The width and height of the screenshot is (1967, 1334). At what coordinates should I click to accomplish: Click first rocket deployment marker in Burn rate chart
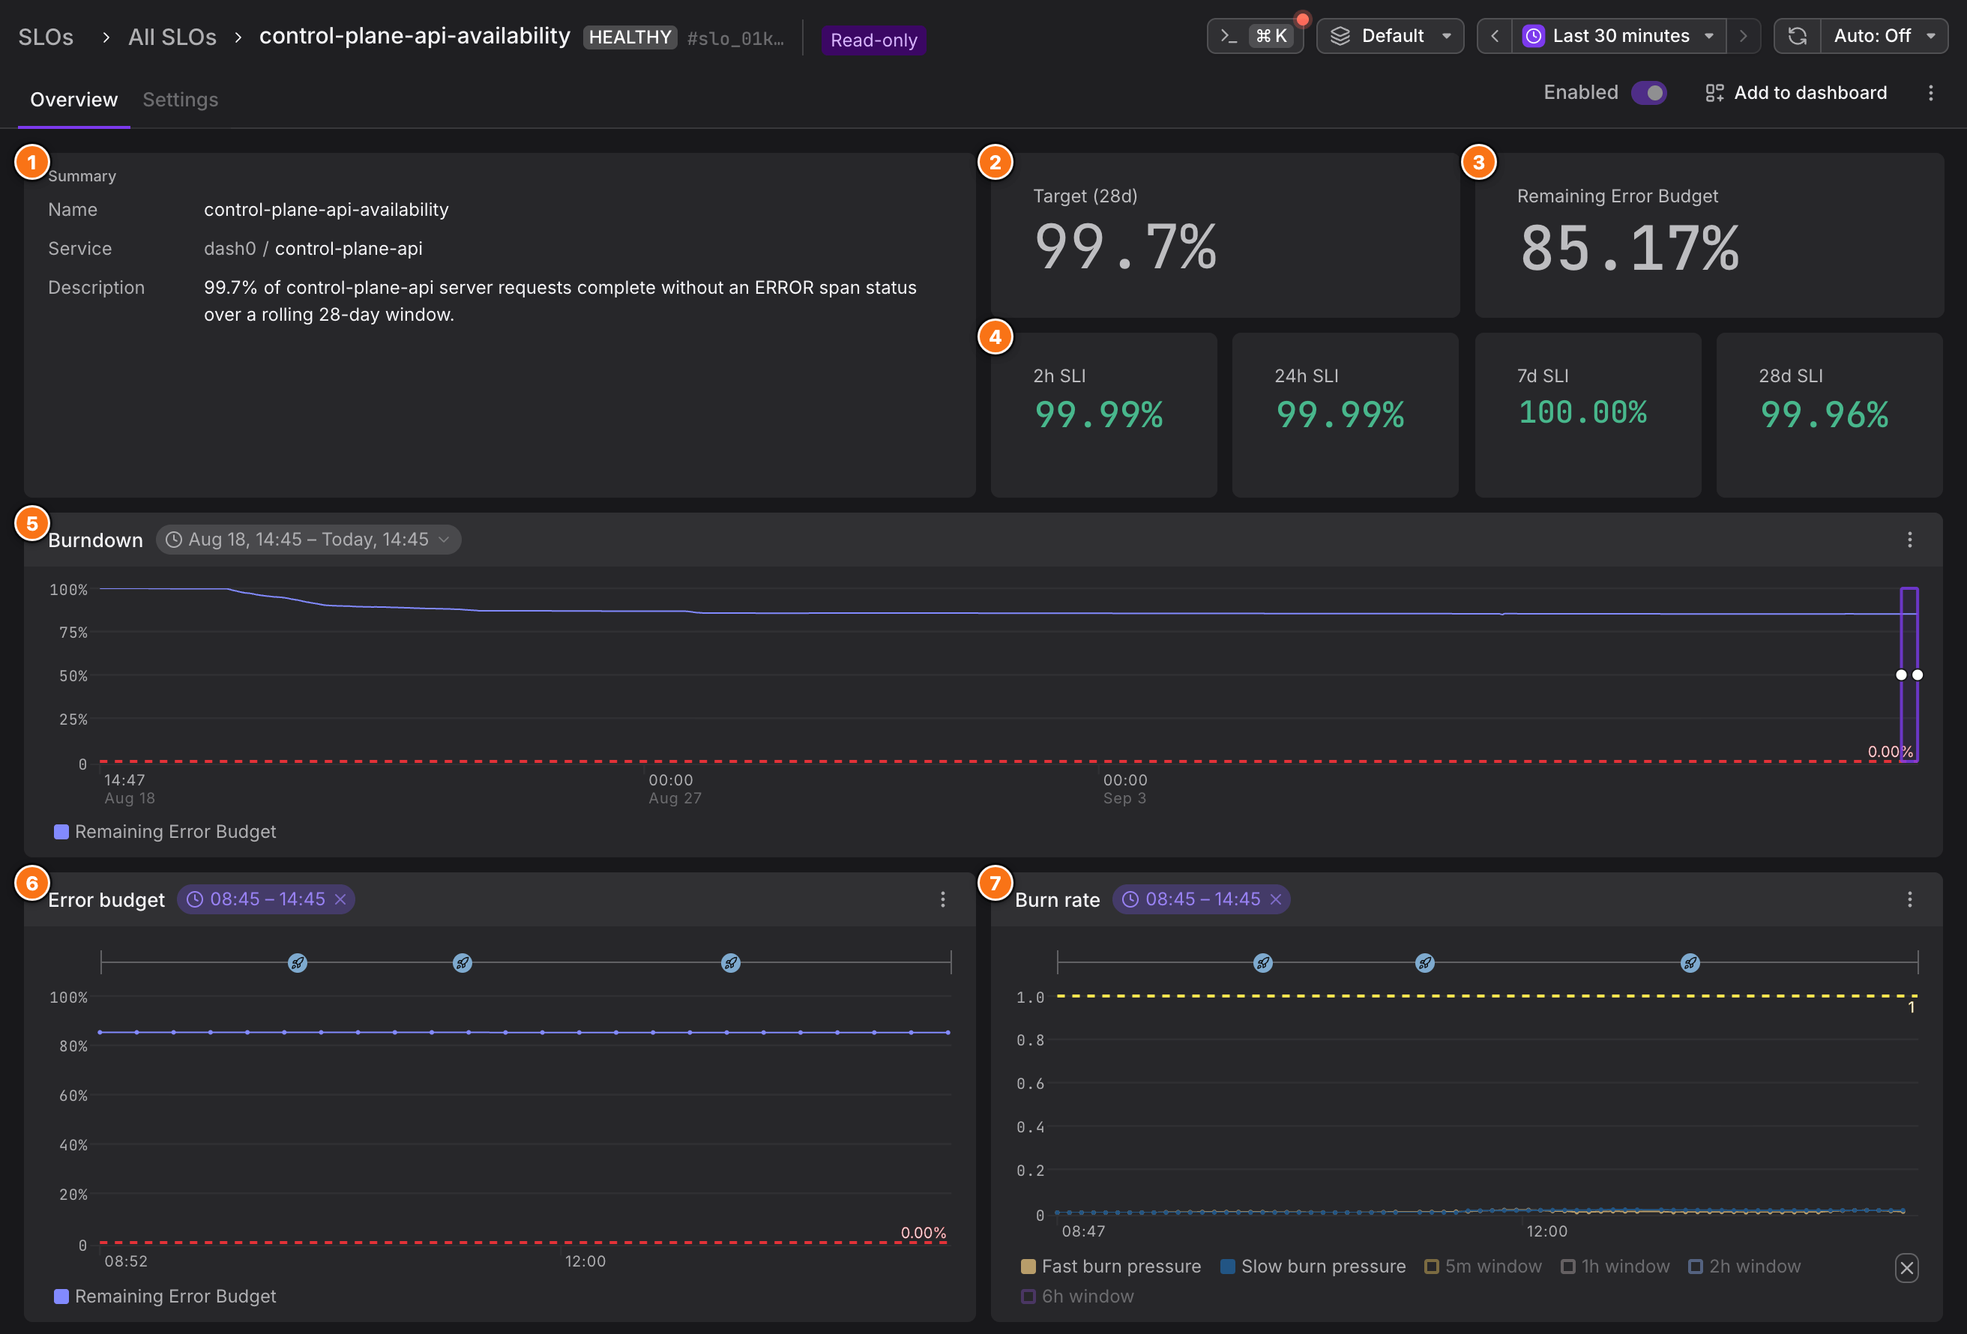point(1263,963)
